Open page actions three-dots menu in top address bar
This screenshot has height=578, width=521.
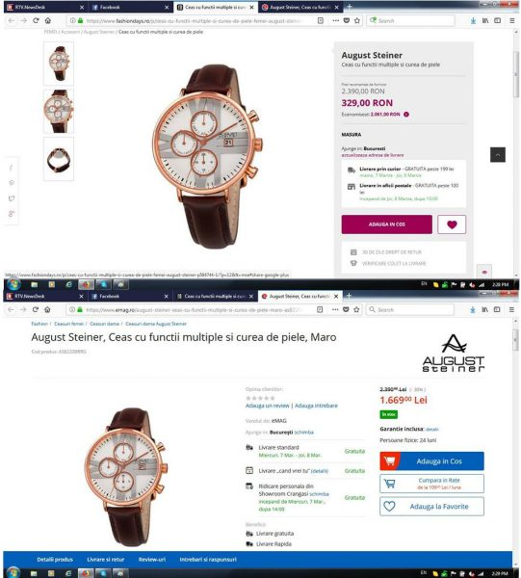(x=335, y=20)
